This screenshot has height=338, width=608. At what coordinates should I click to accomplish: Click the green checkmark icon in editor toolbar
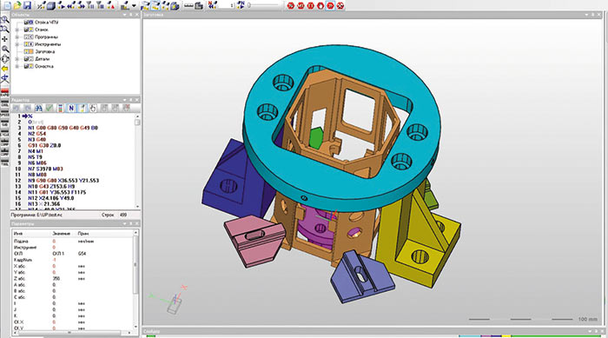(x=50, y=109)
